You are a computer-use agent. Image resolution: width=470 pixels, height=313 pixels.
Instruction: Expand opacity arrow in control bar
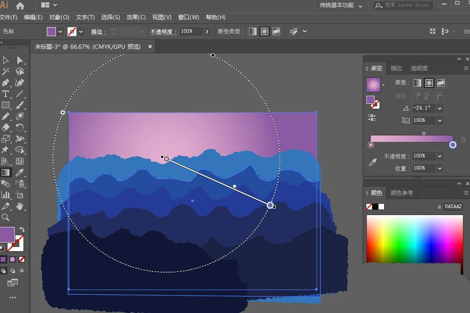207,31
